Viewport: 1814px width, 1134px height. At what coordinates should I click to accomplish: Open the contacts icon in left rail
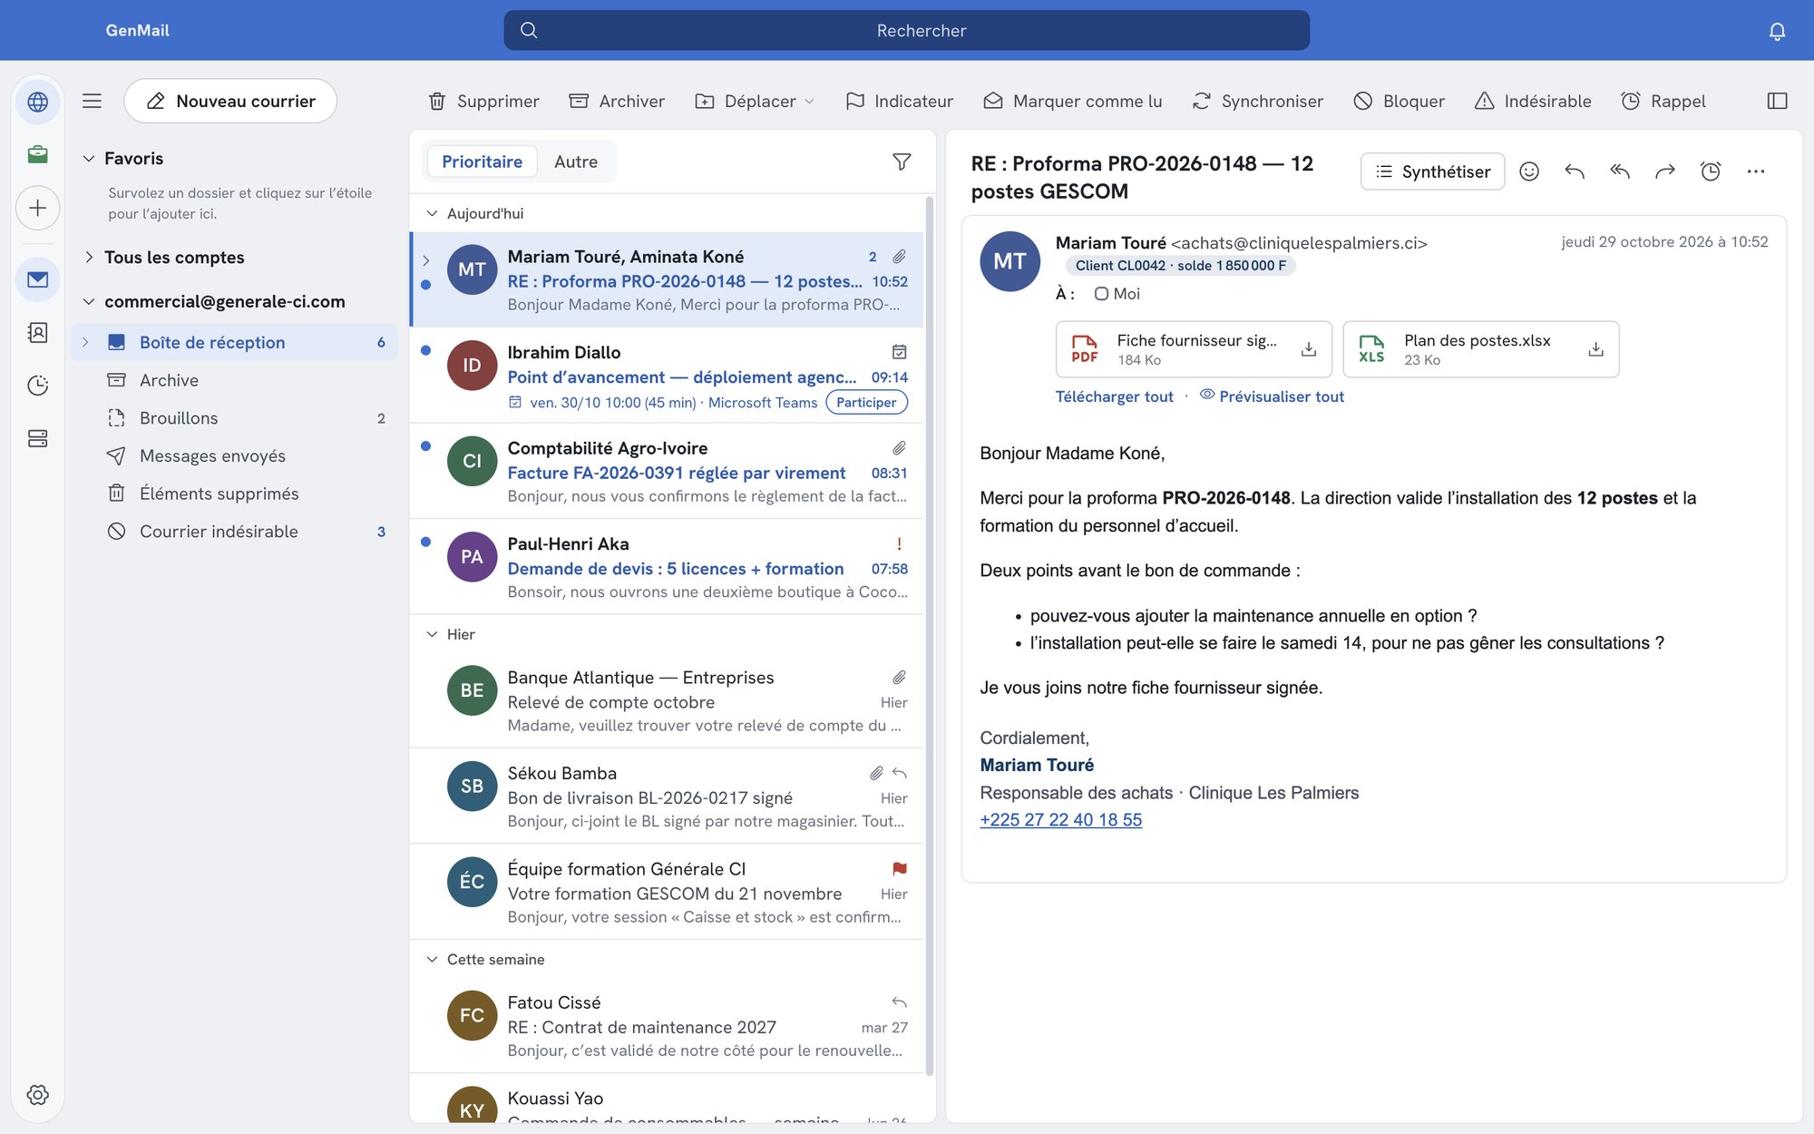38,332
